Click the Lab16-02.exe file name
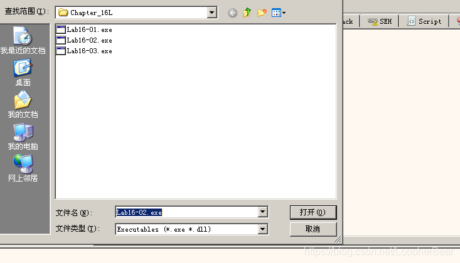This screenshot has height=263, width=460. click(90, 40)
